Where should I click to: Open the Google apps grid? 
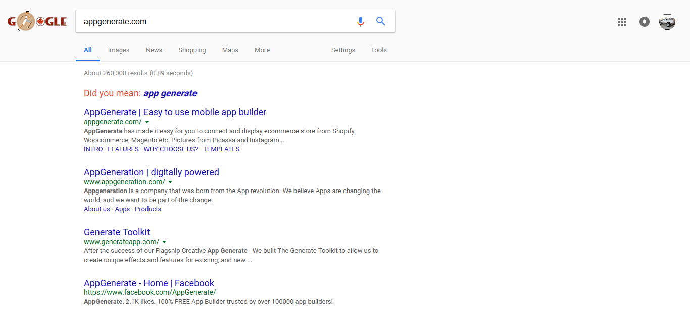(622, 22)
